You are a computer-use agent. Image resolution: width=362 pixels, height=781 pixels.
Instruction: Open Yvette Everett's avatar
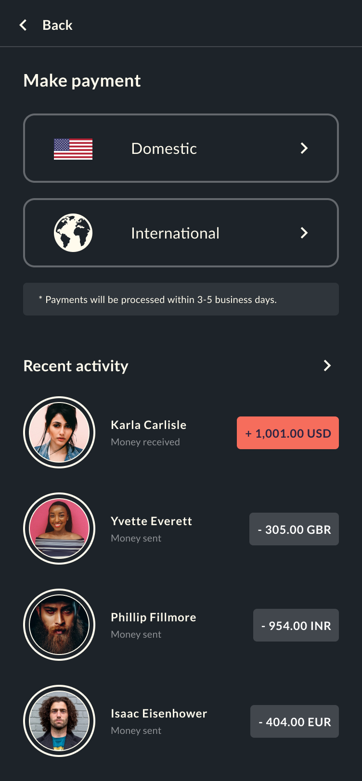pyautogui.click(x=59, y=529)
